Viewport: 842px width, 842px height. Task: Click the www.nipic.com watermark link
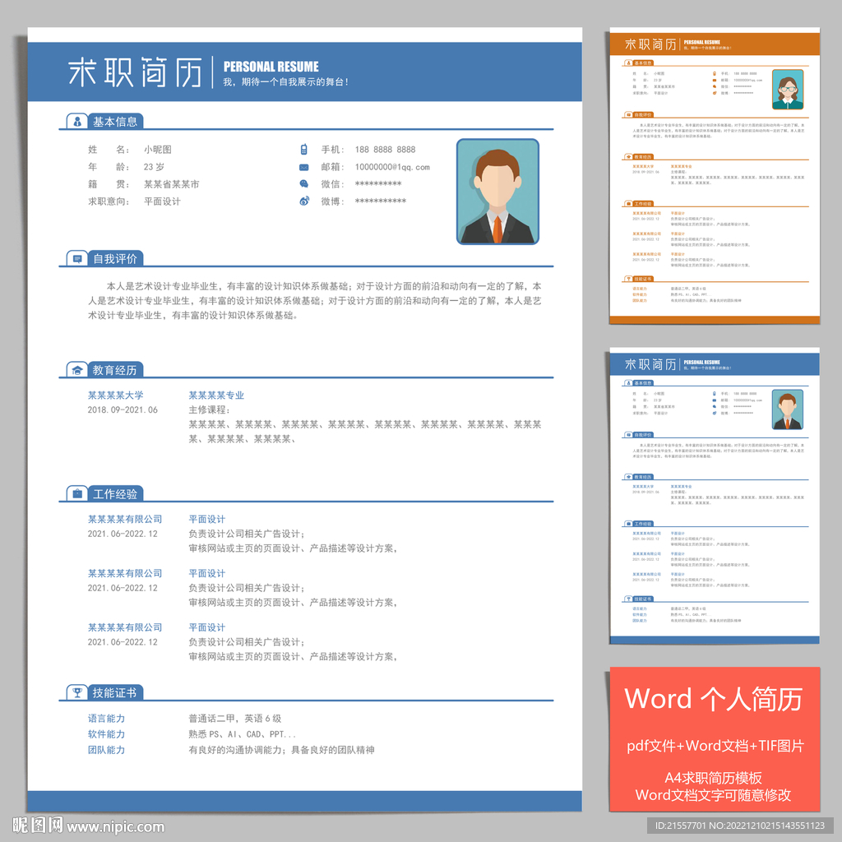click(115, 826)
